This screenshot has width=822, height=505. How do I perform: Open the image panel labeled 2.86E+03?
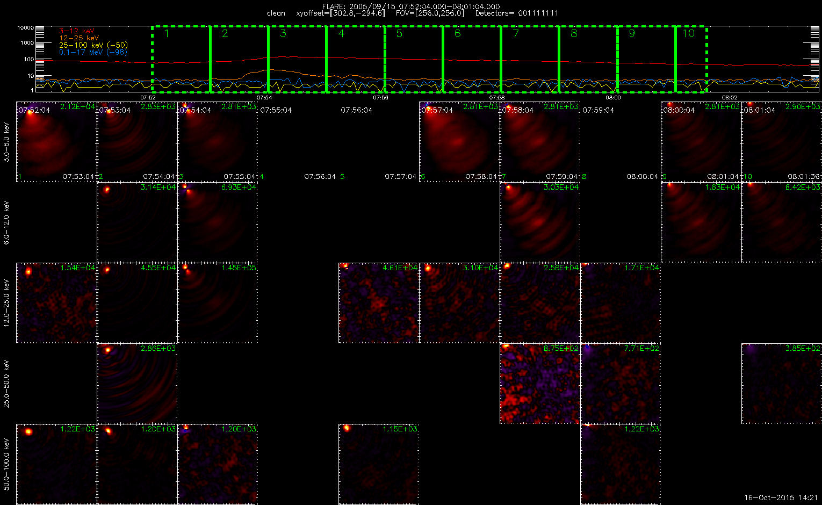point(137,383)
